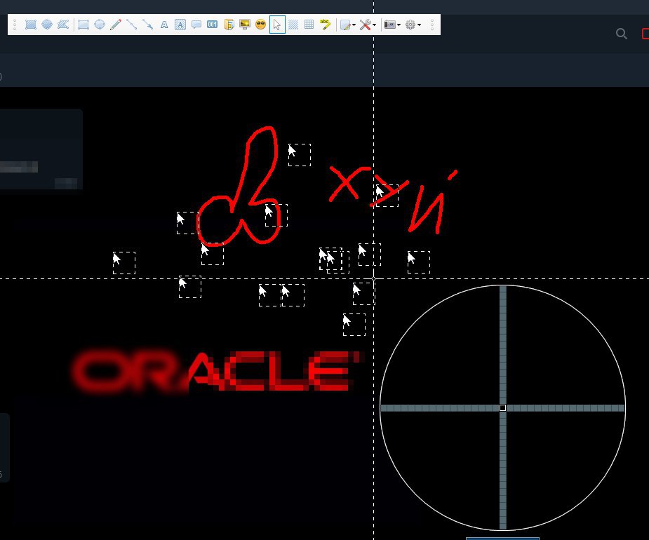649x540 pixels.
Task: Pick the red pencil freehand tool
Action: tap(116, 25)
